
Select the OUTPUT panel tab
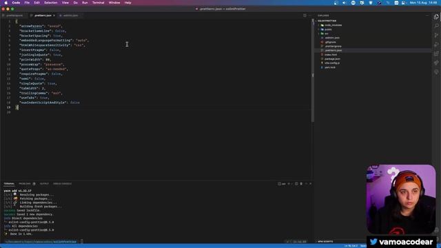tap(44, 184)
